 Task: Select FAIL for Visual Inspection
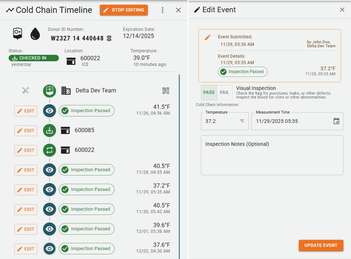pos(224,93)
